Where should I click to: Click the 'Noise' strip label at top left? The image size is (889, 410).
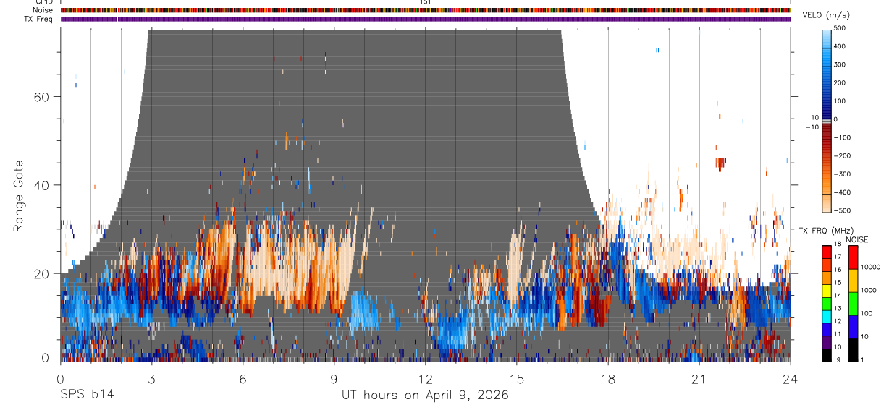(x=43, y=10)
